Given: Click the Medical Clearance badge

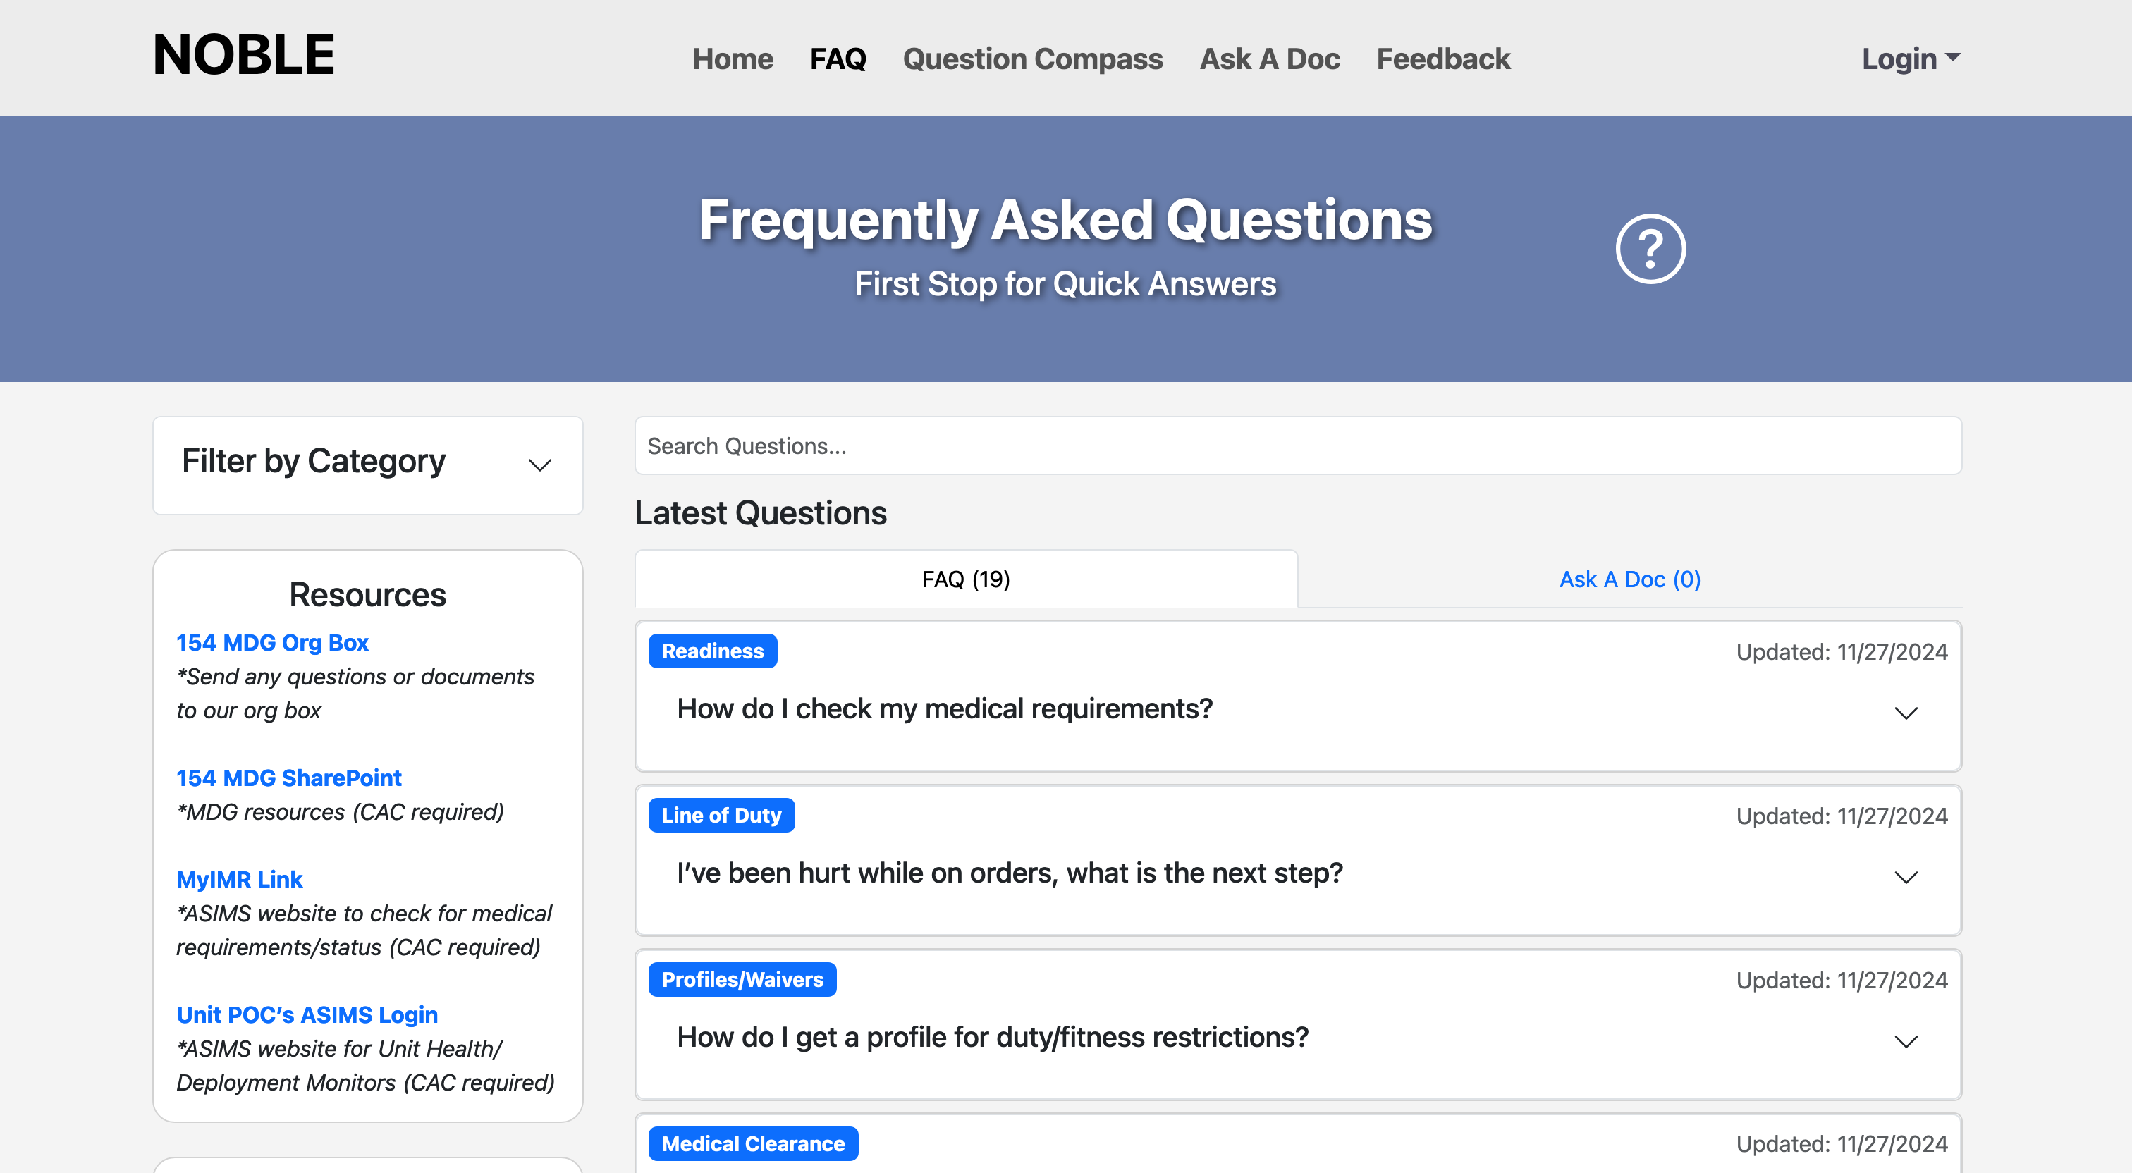Looking at the screenshot, I should [x=753, y=1143].
